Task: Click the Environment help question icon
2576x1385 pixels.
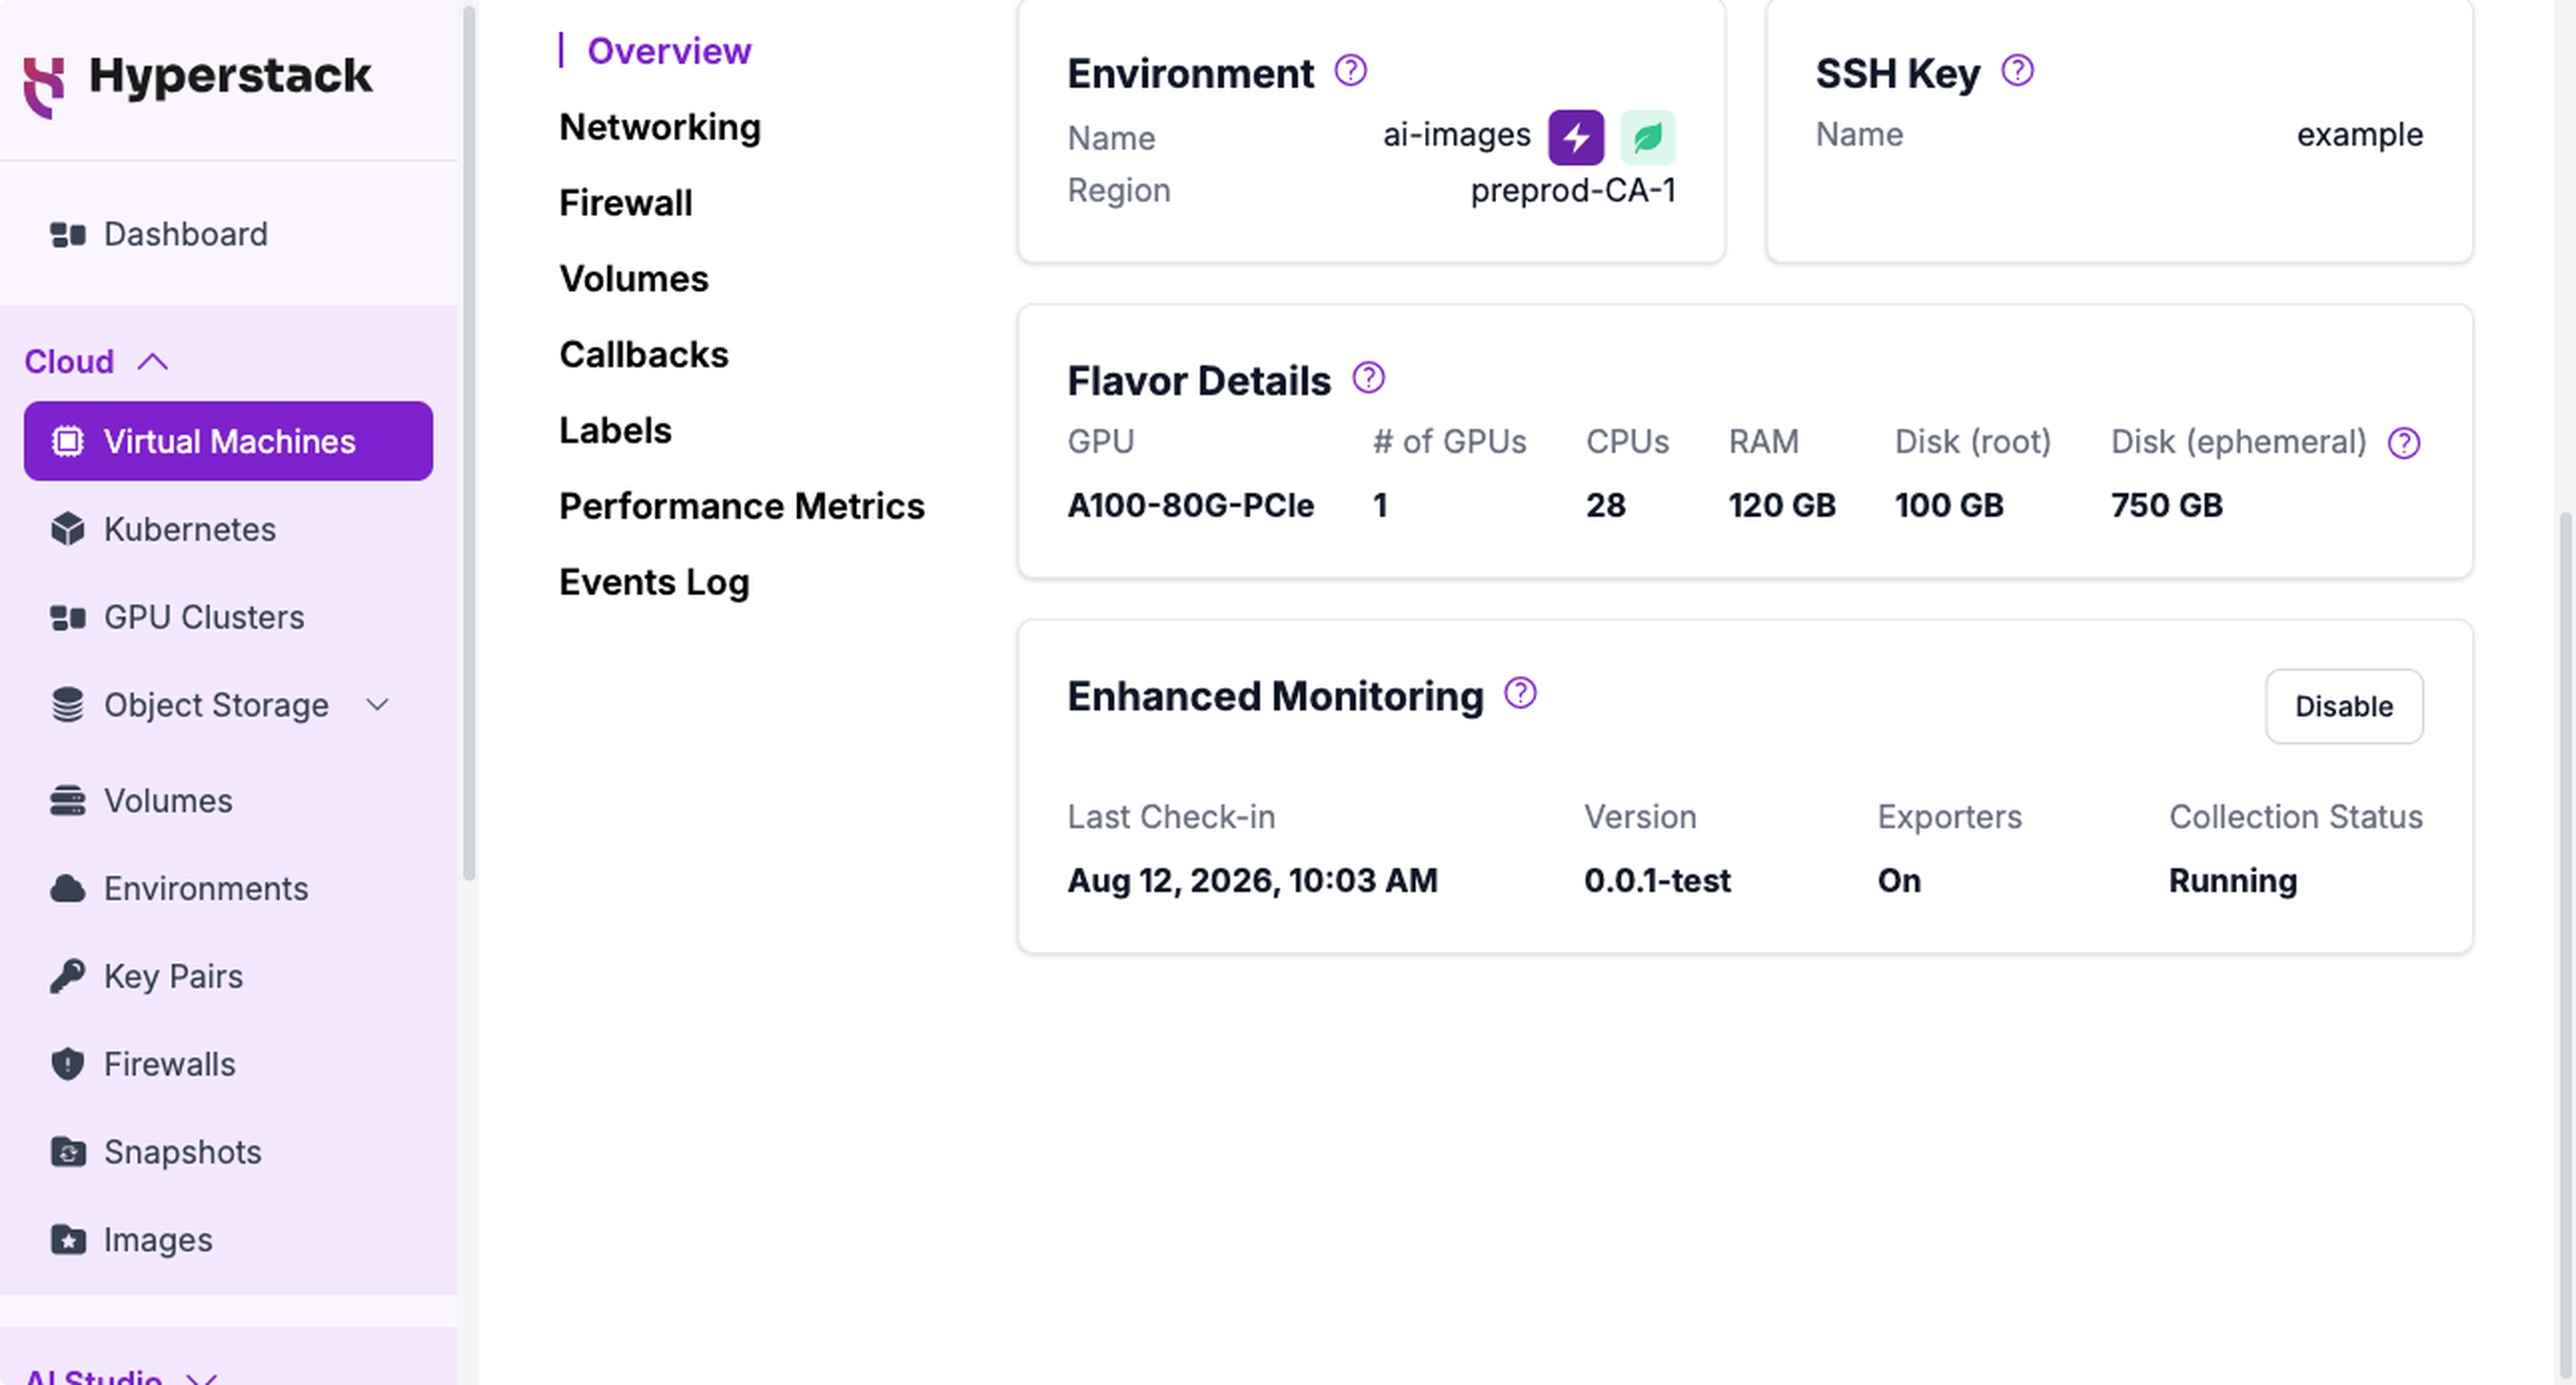Action: click(x=1350, y=71)
